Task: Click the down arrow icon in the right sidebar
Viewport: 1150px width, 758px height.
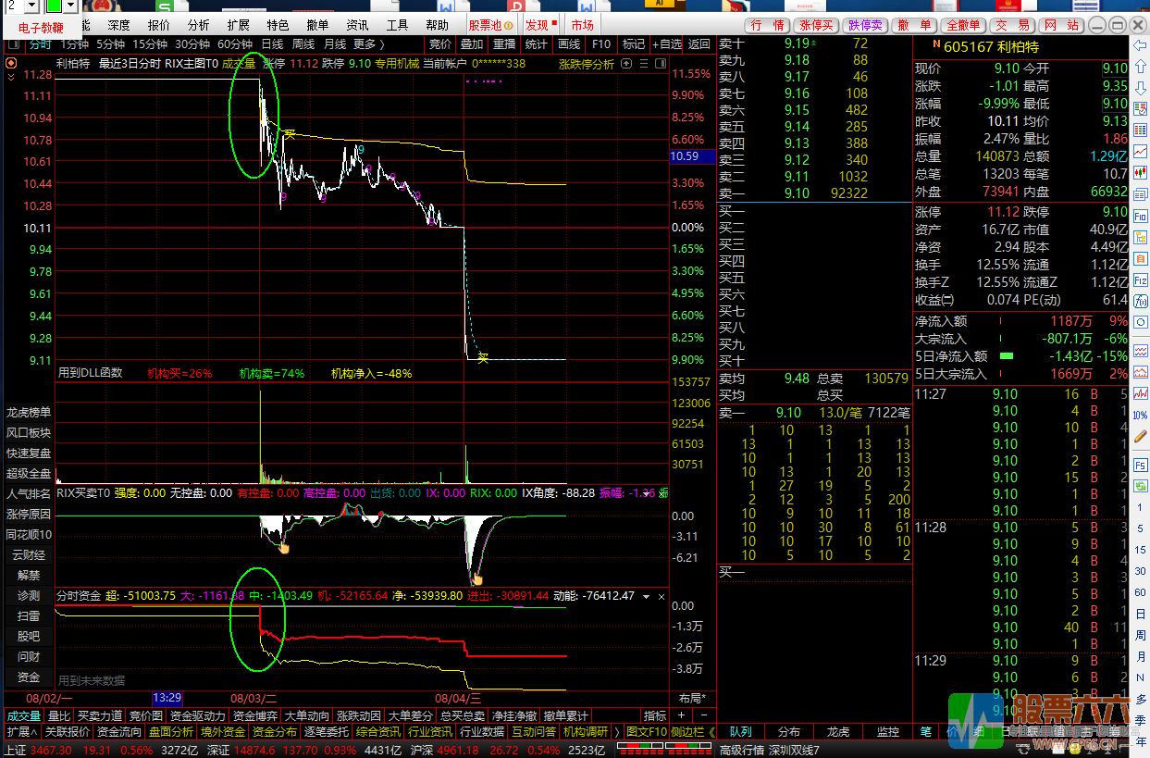Action: [1141, 86]
